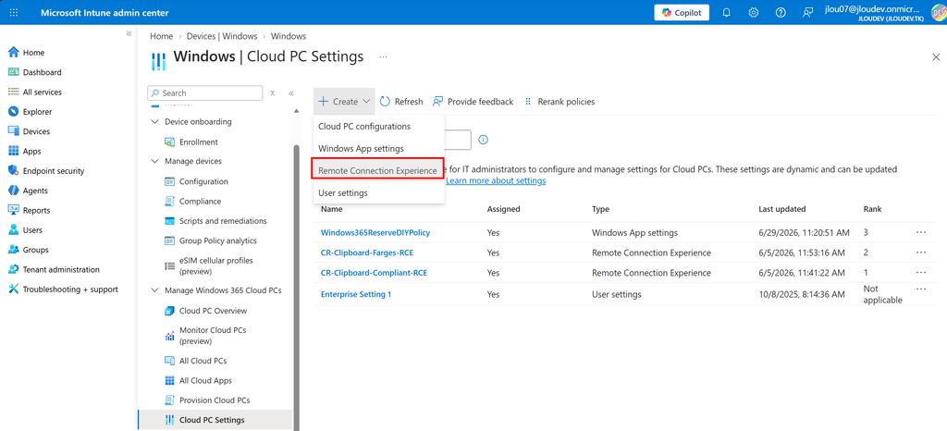947x431 pixels.
Task: Open Monitor Cloud PCs (preview)
Action: [213, 336]
